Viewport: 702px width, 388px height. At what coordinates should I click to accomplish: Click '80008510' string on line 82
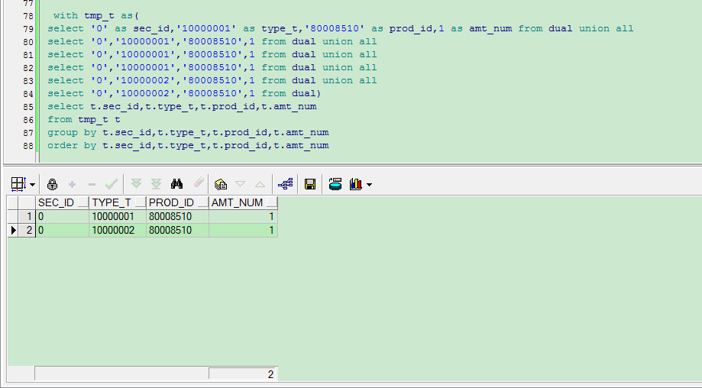212,67
